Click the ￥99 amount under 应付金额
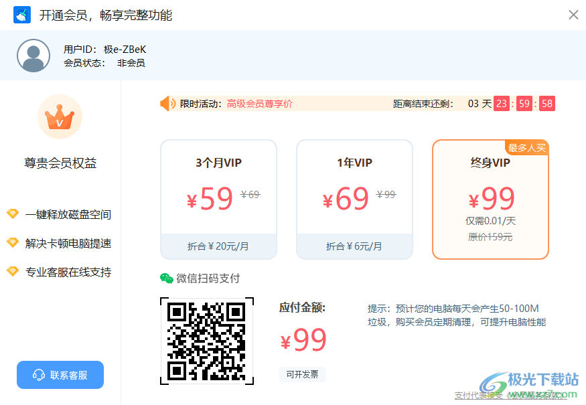 [303, 339]
